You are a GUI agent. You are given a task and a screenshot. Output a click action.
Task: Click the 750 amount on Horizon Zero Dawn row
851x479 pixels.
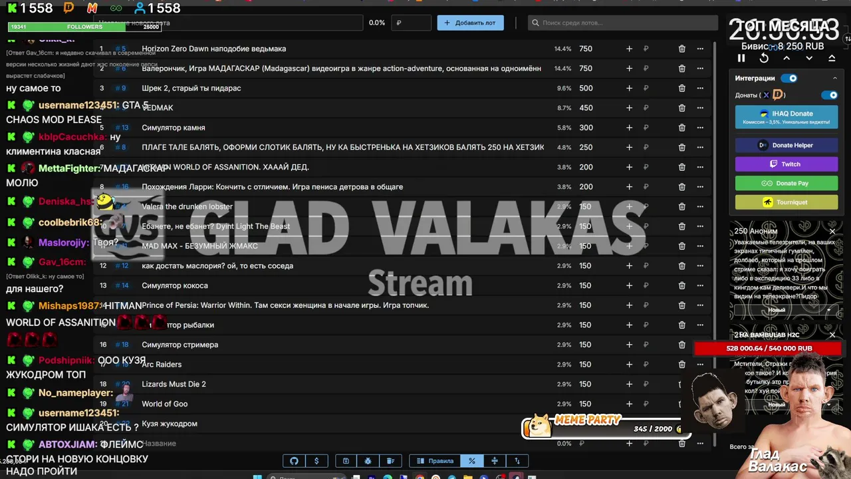586,49
